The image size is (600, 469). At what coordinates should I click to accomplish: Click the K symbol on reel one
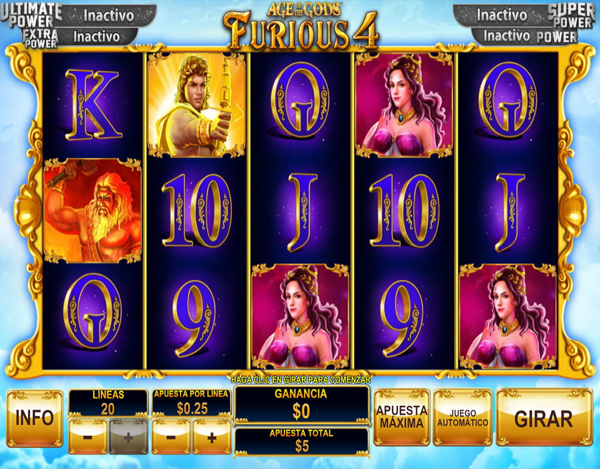tap(92, 105)
